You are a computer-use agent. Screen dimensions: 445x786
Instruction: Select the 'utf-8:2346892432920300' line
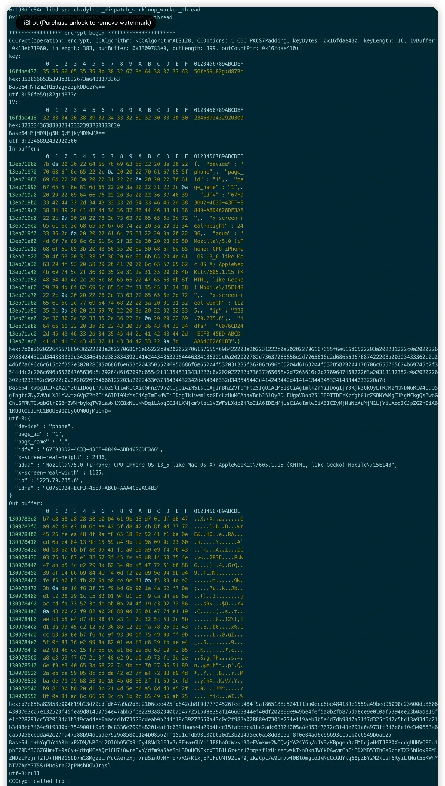click(43, 141)
